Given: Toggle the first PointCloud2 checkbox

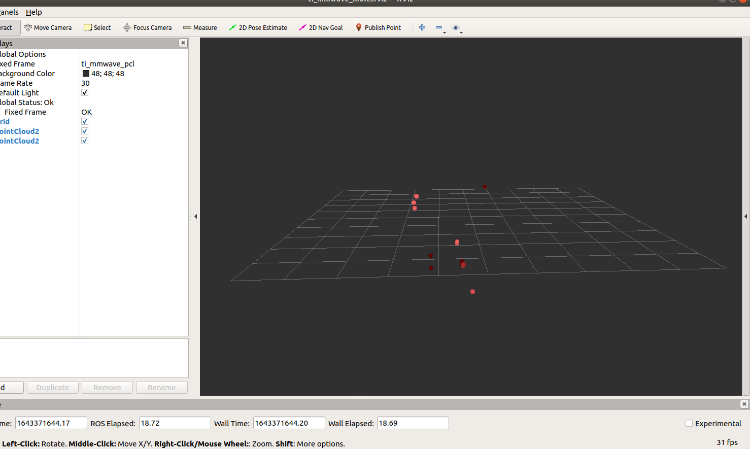Looking at the screenshot, I should point(85,131).
